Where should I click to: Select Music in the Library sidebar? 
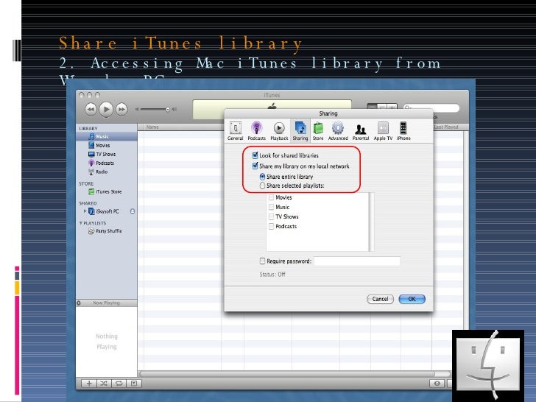[106, 136]
